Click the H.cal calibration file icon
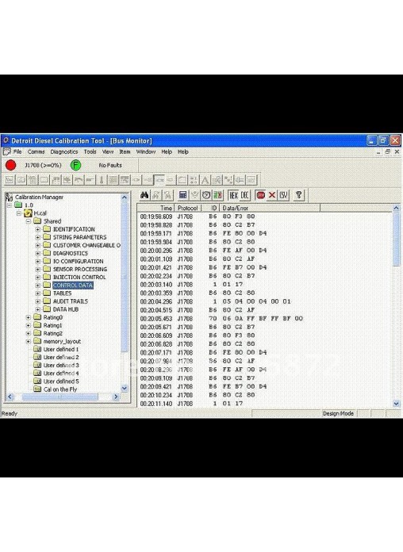 click(x=28, y=213)
